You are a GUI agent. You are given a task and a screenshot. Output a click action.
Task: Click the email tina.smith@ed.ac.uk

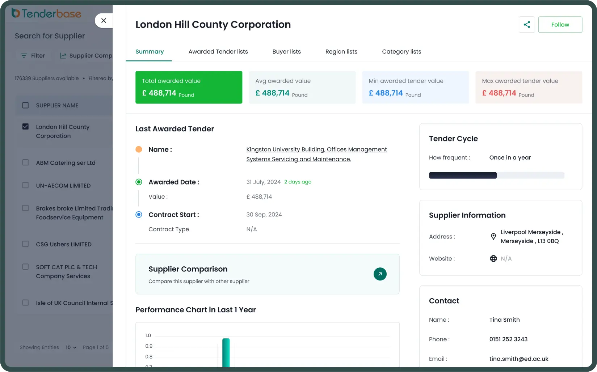[x=518, y=359]
